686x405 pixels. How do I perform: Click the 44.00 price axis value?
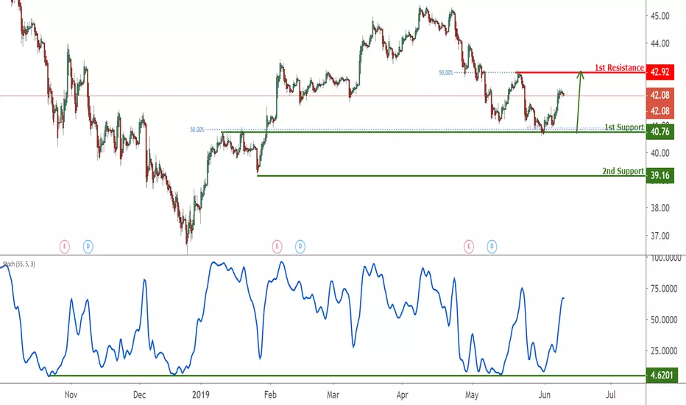(660, 43)
